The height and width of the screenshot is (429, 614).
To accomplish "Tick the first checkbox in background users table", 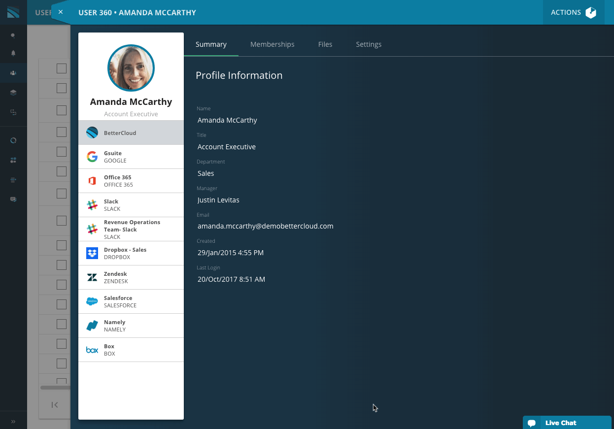I will 62,68.
